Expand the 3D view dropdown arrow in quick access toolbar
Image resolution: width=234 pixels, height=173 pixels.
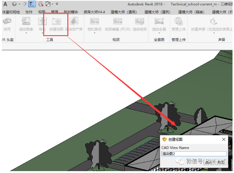pyautogui.click(x=19, y=4)
